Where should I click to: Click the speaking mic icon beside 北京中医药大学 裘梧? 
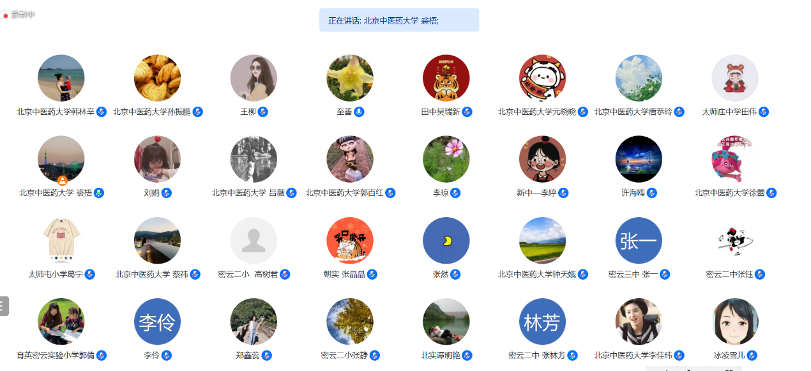(99, 193)
